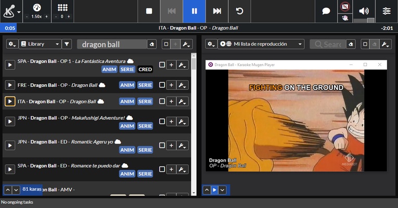This screenshot has height=208, width=398.
Task: Open the library filter funnel
Action: click(x=67, y=44)
